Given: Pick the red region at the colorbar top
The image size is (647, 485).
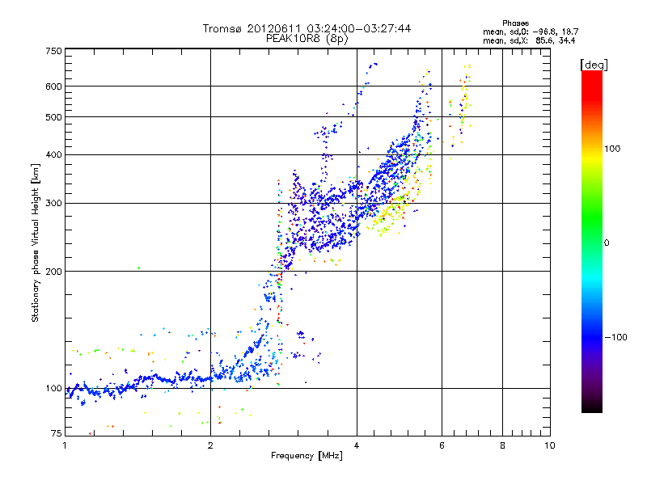Looking at the screenshot, I should 591,78.
